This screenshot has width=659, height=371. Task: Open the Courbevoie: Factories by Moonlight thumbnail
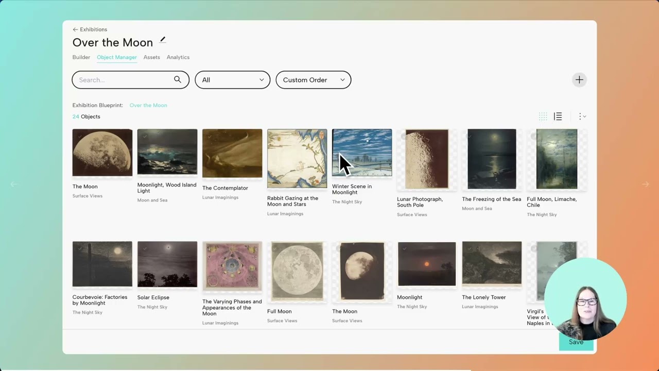click(x=102, y=264)
